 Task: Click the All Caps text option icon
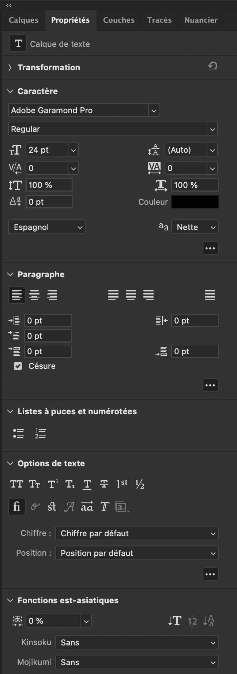tap(16, 484)
